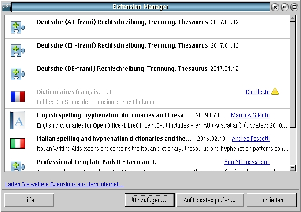
Task: Click the Italian Writing Aids description text
Action: click(x=163, y=149)
